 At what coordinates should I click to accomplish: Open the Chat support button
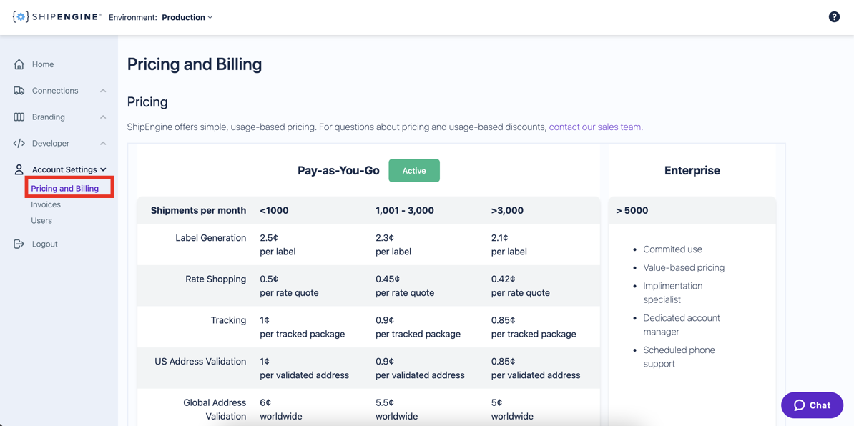click(812, 405)
